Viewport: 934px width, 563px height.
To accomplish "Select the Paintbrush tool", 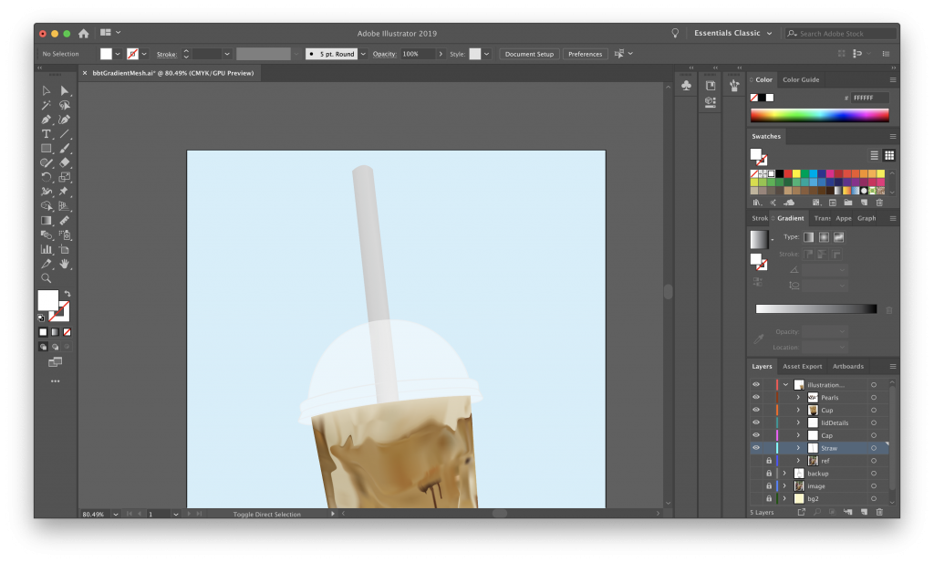I will [x=65, y=149].
